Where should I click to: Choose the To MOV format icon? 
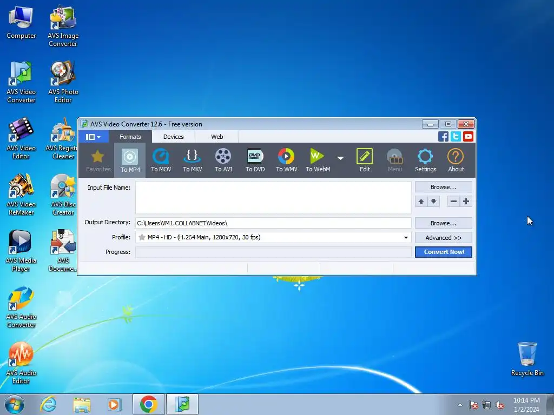click(x=161, y=160)
